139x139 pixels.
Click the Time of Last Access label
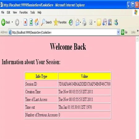click(36, 99)
